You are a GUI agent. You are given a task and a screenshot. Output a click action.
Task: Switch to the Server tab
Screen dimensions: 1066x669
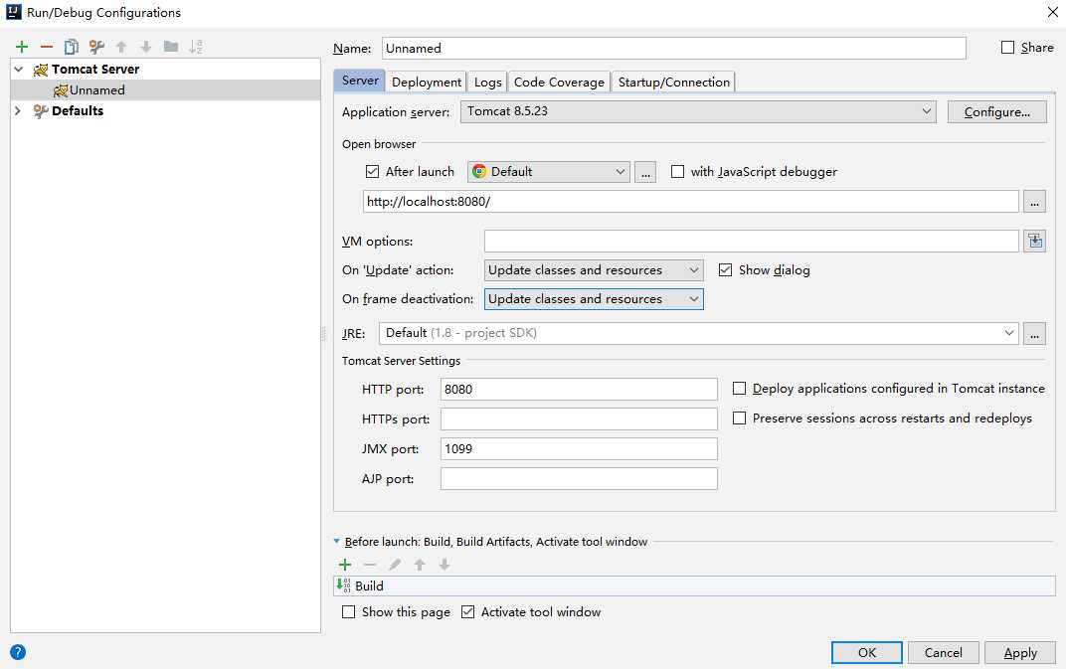click(360, 81)
